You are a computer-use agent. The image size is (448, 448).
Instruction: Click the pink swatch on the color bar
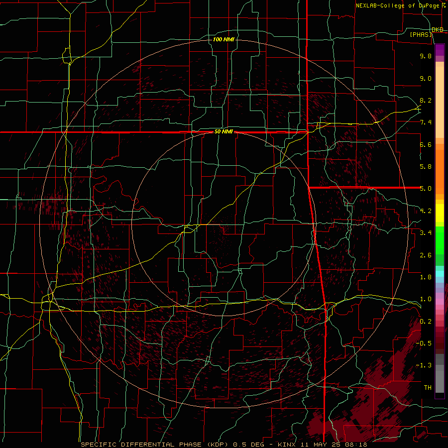(x=440, y=302)
